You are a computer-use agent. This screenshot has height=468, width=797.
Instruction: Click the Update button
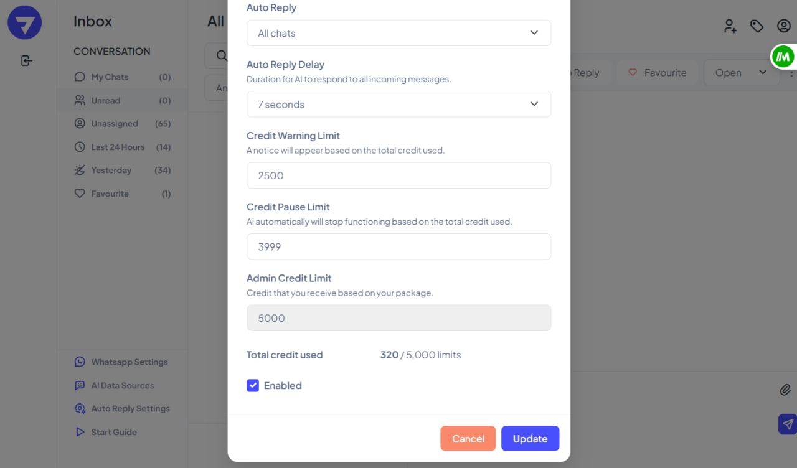click(530, 439)
